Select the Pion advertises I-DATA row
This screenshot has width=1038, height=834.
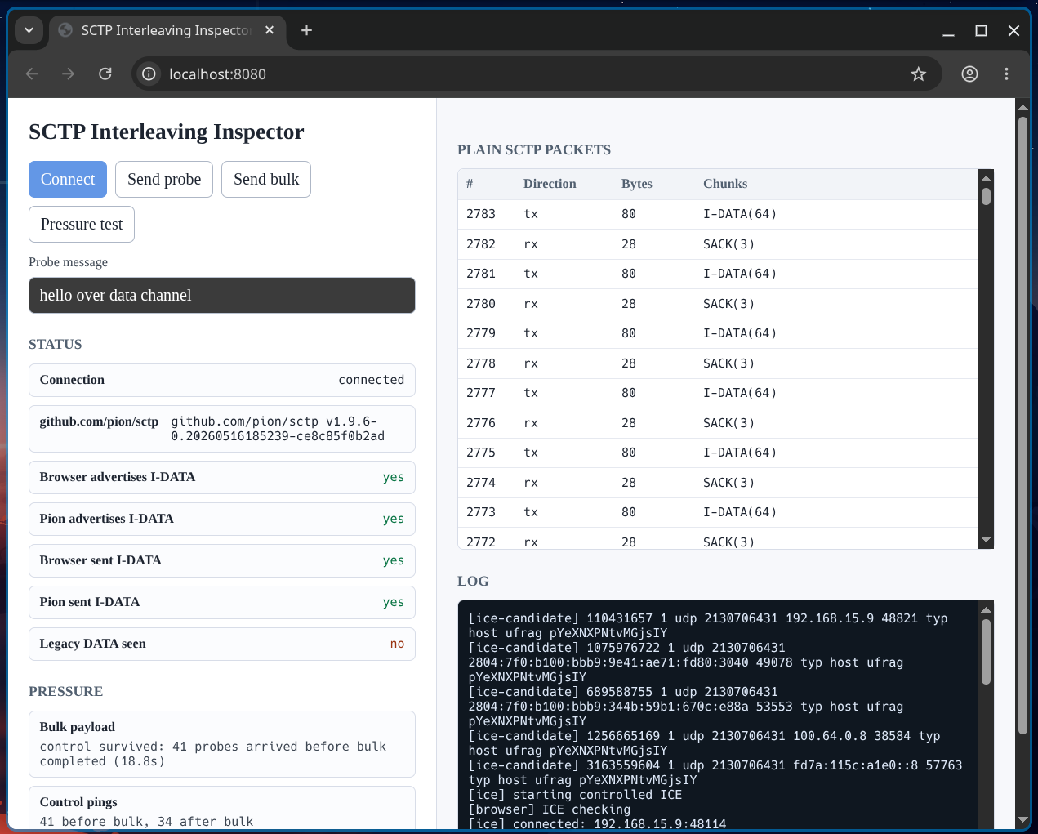point(222,519)
